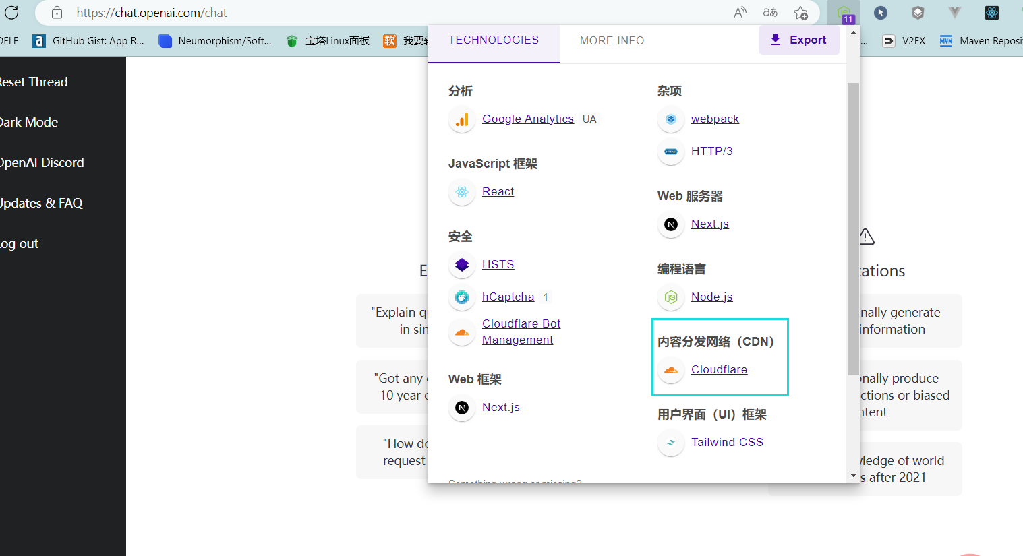Click the Next.js icon under Web 服务器
Screen dimensions: 1023x556
(x=671, y=224)
